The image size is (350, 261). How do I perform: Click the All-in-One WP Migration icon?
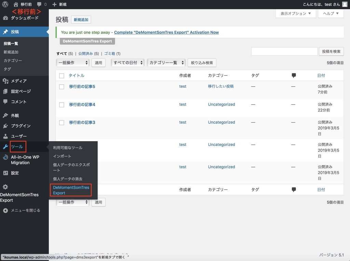[x=5, y=157]
